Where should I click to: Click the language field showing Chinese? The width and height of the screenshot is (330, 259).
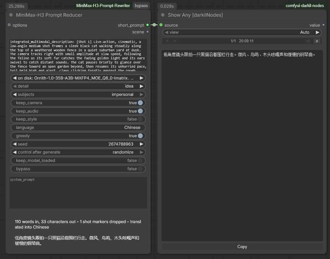tap(78, 128)
